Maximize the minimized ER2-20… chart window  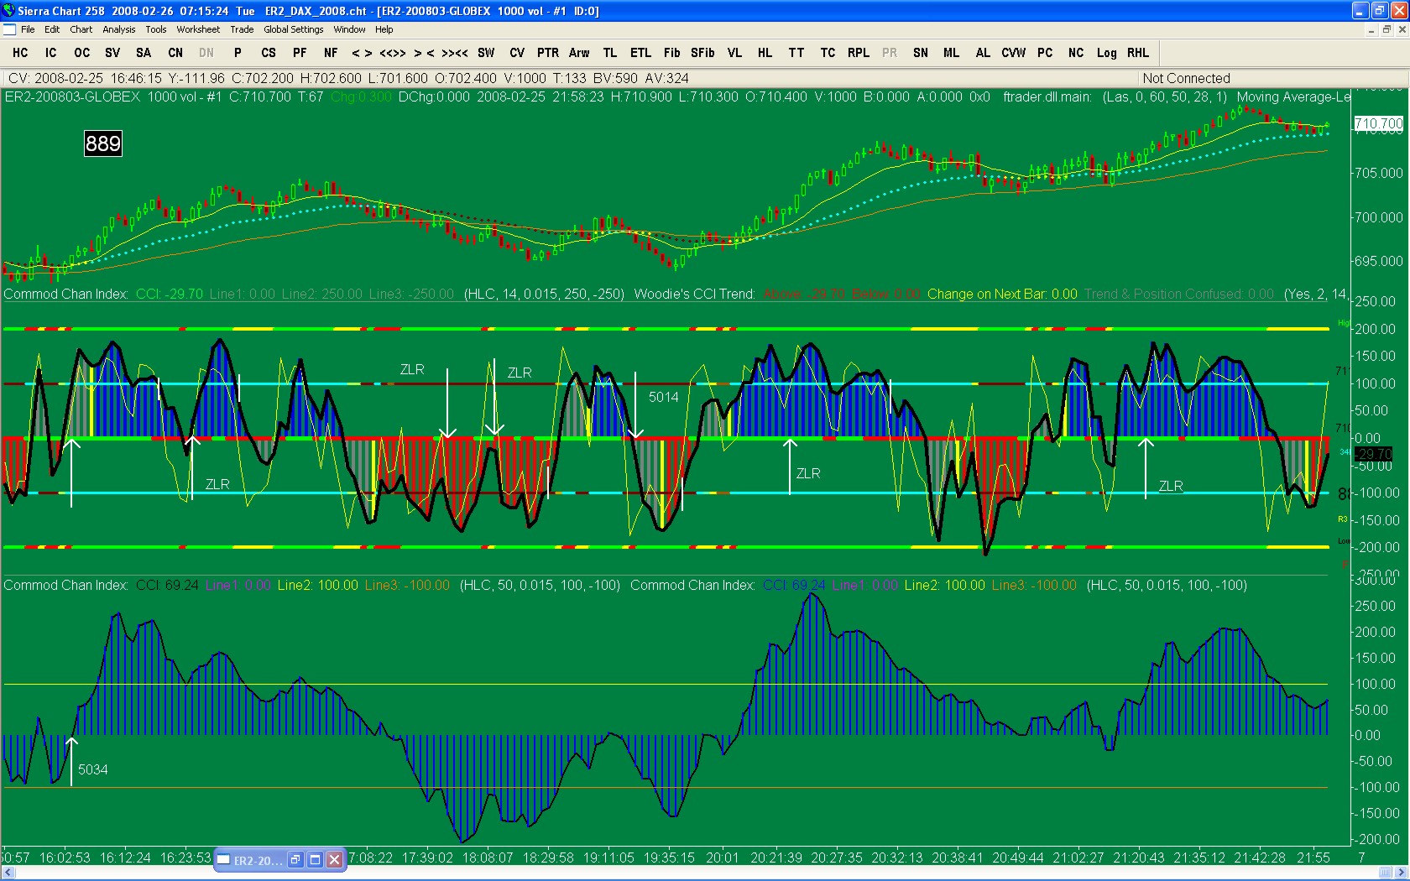(x=315, y=860)
